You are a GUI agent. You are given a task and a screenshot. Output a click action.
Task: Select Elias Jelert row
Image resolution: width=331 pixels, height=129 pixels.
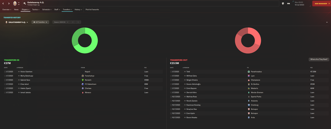83,84
